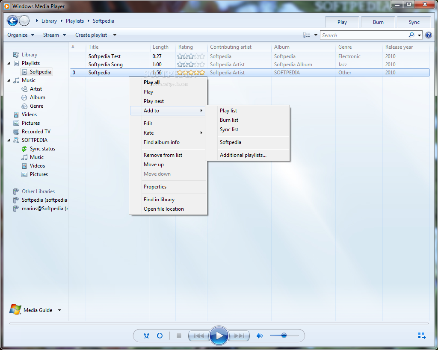
Task: Select the Artist icon under Music
Action: (x=24, y=89)
